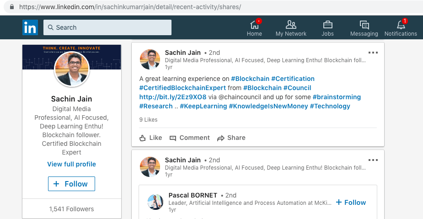Click the #CertifiedBlockchainExpert hashtag
423x219 pixels.
pos(183,88)
